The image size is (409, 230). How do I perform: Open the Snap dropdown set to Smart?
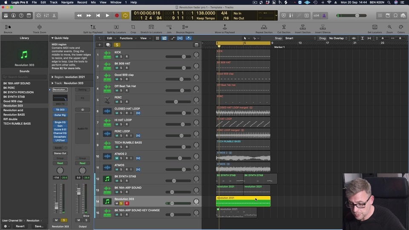[298, 38]
